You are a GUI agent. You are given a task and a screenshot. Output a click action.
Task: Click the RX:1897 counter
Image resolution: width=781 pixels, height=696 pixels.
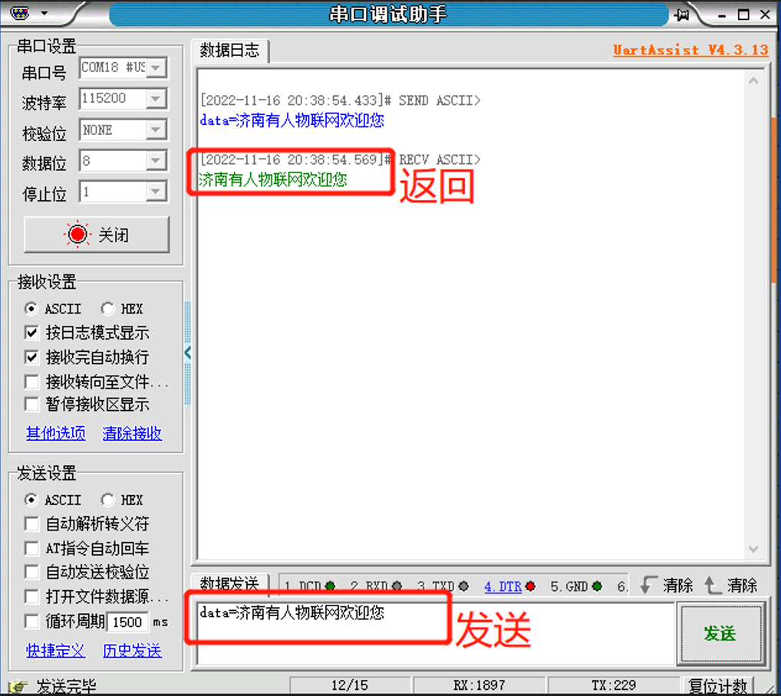pos(479,685)
